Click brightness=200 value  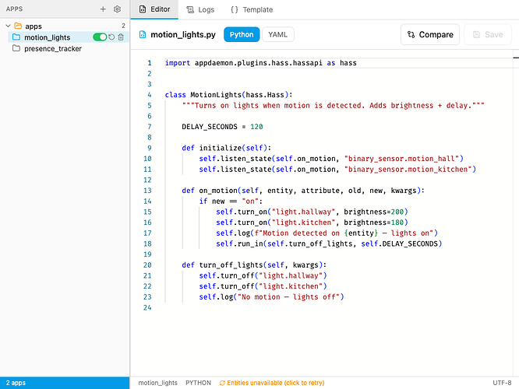click(397, 212)
